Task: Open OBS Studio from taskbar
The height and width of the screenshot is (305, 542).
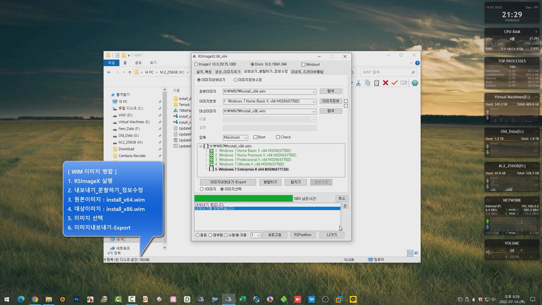Action: coord(325,299)
